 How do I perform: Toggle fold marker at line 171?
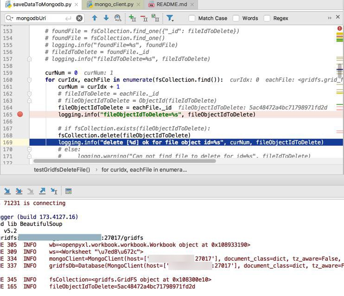click(29, 156)
